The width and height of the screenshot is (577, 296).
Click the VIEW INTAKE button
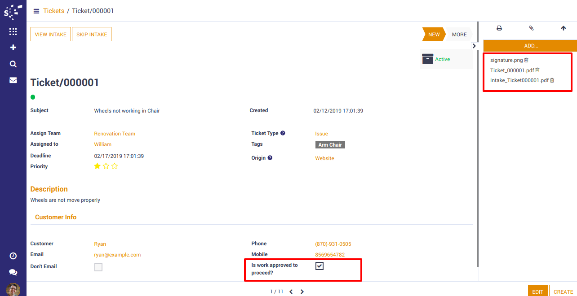pos(51,35)
